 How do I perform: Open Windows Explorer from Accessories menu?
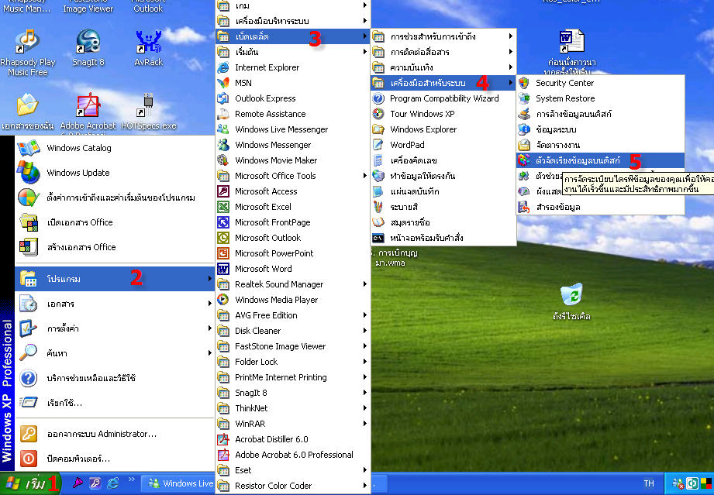click(443, 129)
